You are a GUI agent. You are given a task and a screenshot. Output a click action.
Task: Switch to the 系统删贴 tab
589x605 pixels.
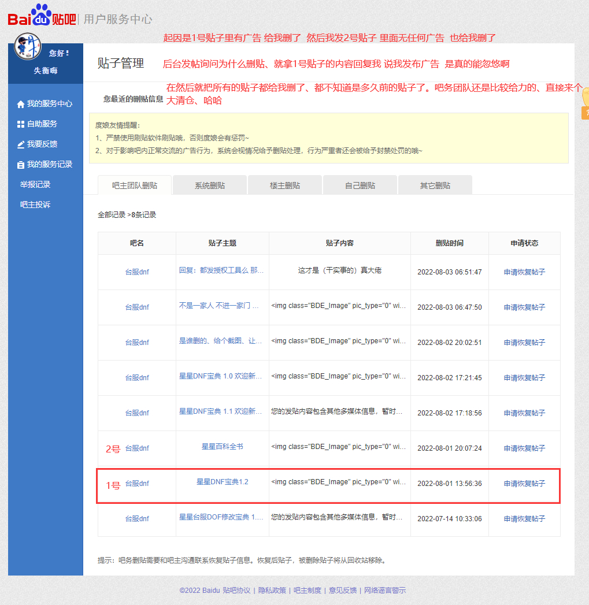209,185
